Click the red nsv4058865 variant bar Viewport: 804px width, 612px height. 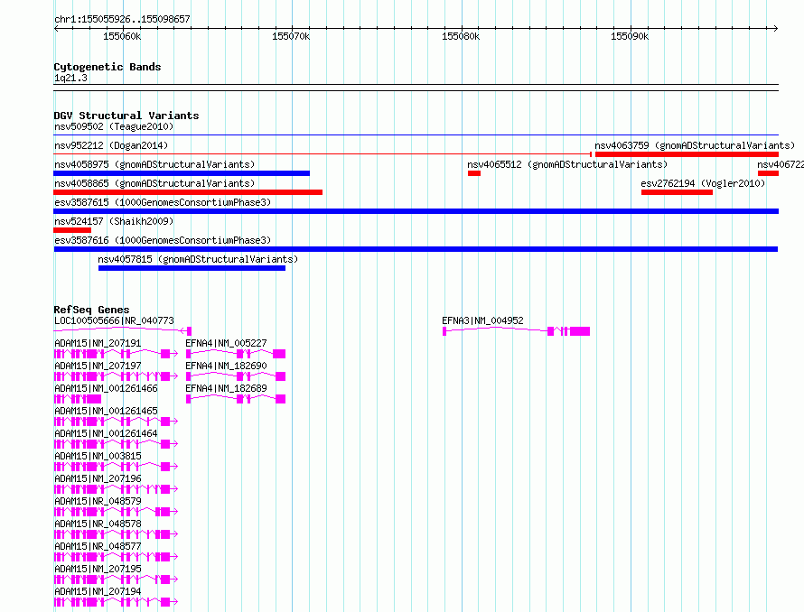[x=188, y=192]
